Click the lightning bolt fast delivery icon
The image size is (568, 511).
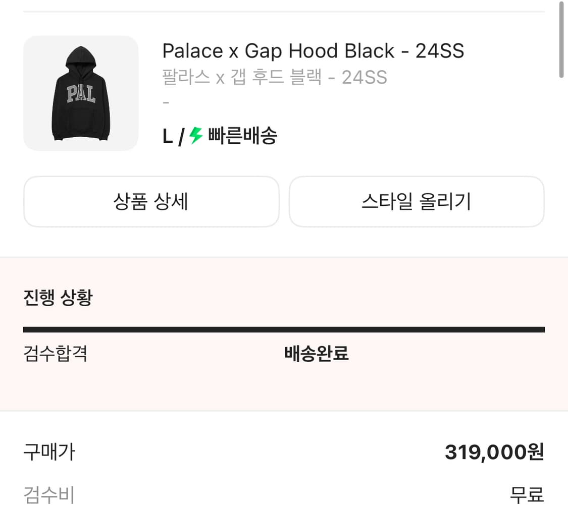197,135
